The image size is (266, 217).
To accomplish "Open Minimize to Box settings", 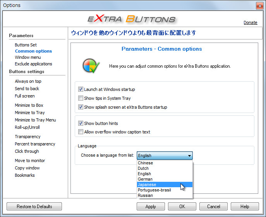I will [x=29, y=105].
